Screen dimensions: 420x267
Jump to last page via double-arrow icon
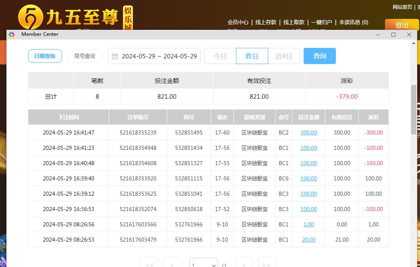[x=267, y=264]
